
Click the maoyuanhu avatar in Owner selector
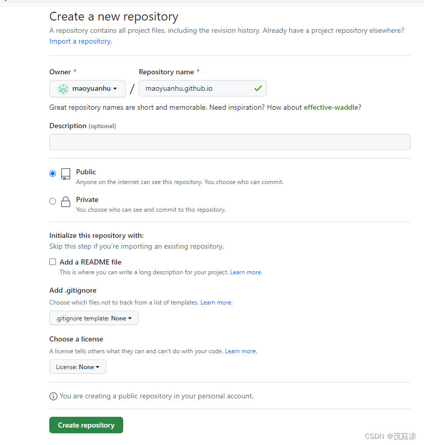pyautogui.click(x=63, y=88)
